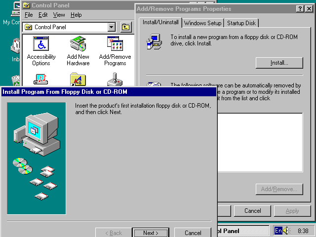Viewport: 316px width, 237px height.
Task: Click the question mark help button in title bar
Action: coord(300,9)
